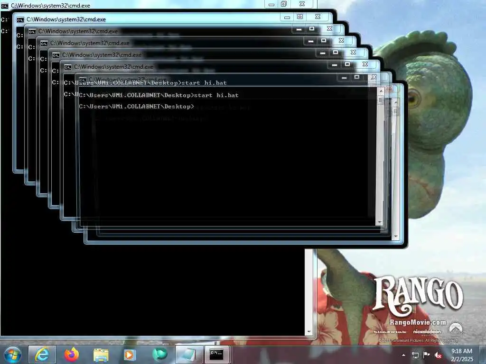This screenshot has height=364, width=486.
Task: Open system icon of fourth cmd window from back
Action: 44,44
